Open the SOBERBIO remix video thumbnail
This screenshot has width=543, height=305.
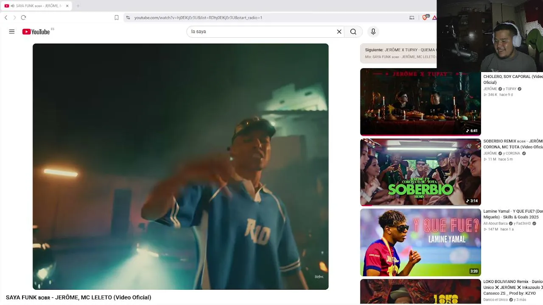[x=420, y=172]
